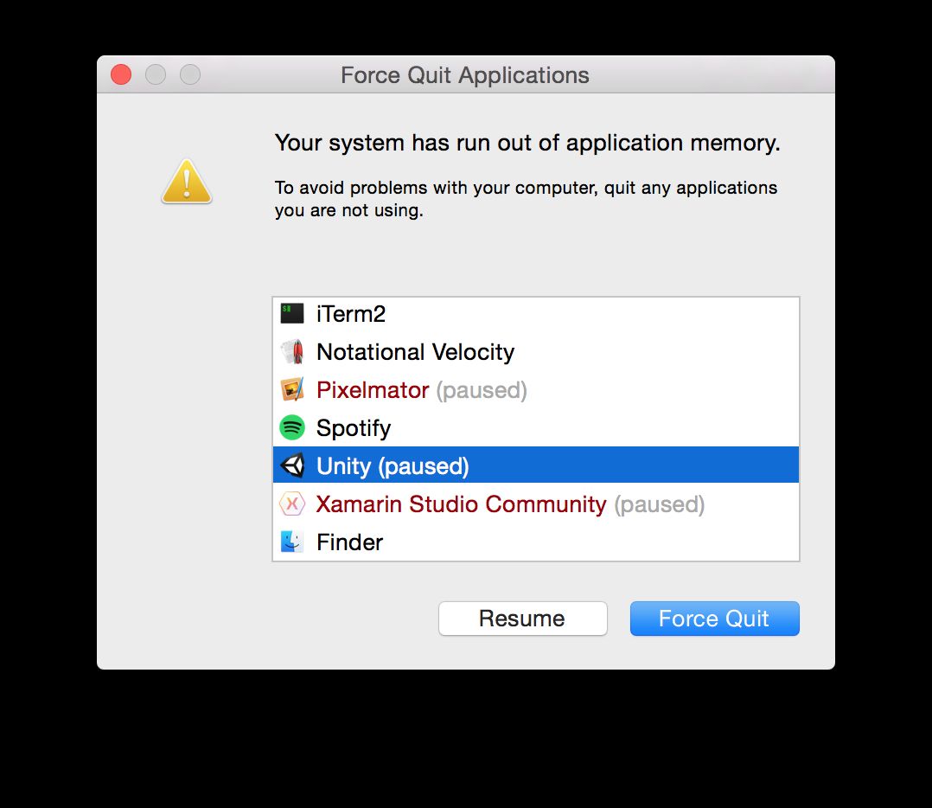This screenshot has width=932, height=808.
Task: Close the Force Quit Applications window
Action: (121, 75)
